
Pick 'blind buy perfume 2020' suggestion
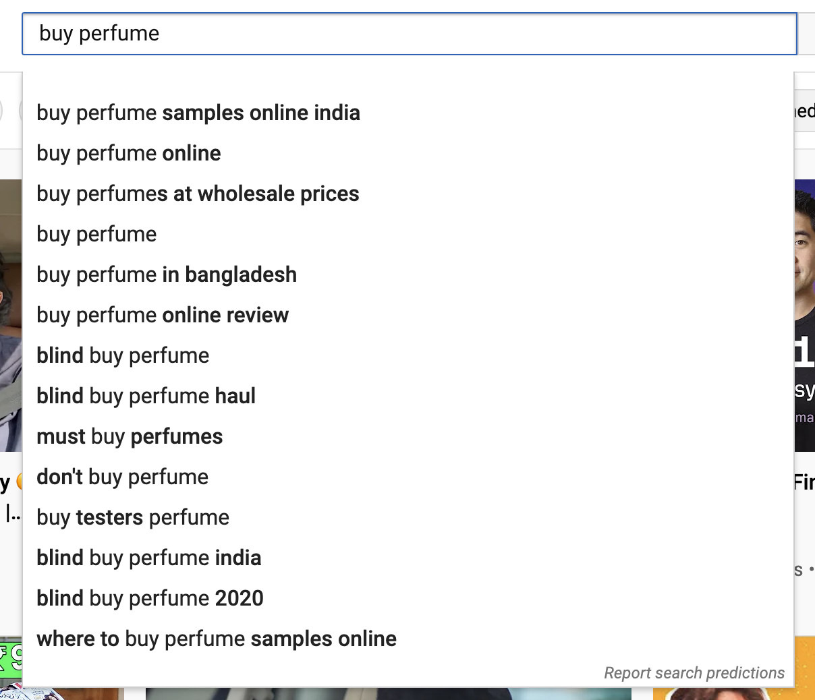coord(408,598)
